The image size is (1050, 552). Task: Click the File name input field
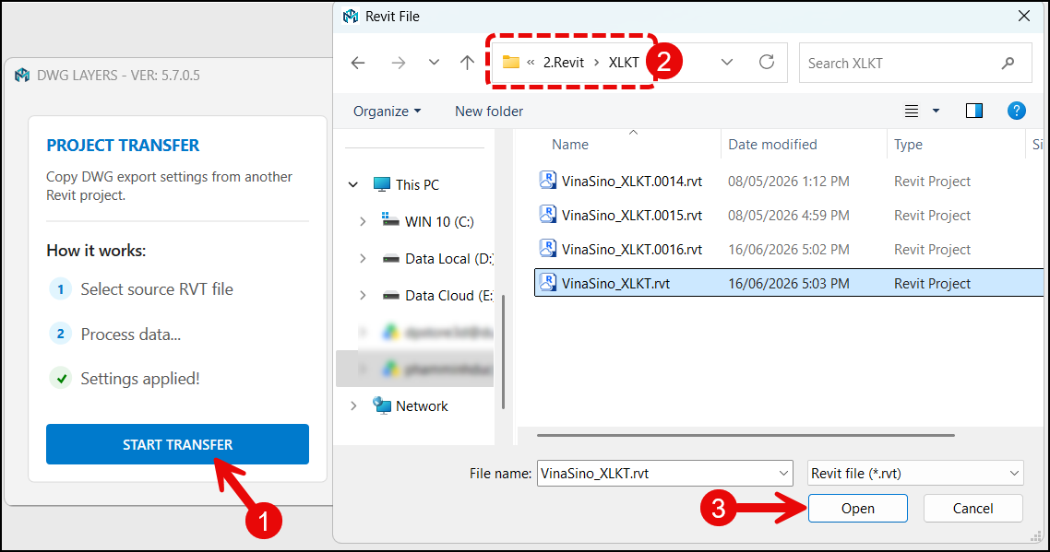(656, 473)
